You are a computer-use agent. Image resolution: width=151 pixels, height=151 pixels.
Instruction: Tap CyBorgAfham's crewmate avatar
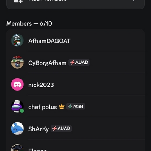pyautogui.click(x=17, y=62)
